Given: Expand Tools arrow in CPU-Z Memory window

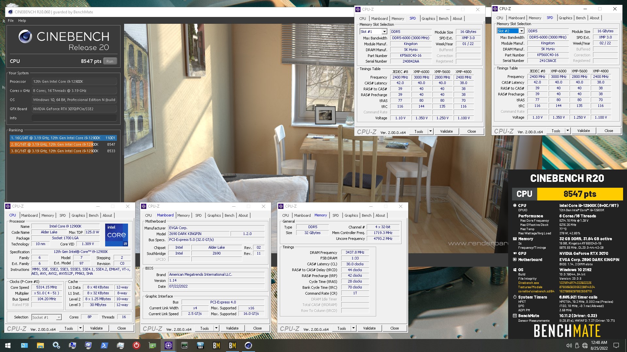Looking at the screenshot, I should pos(353,328).
